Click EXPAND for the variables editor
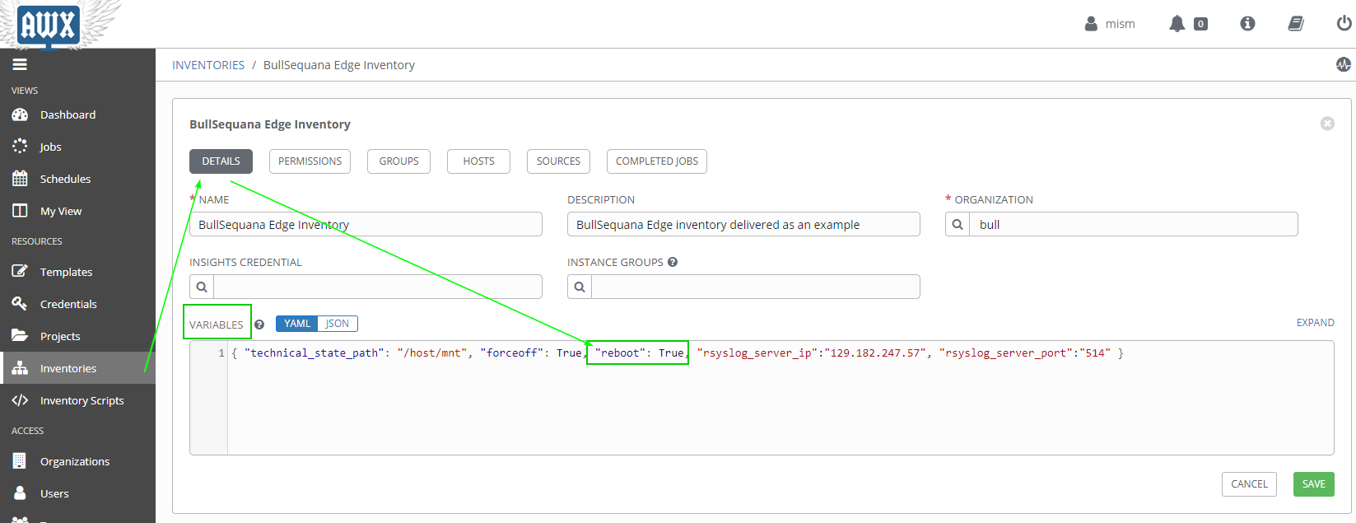The height and width of the screenshot is (523, 1356). (1315, 323)
